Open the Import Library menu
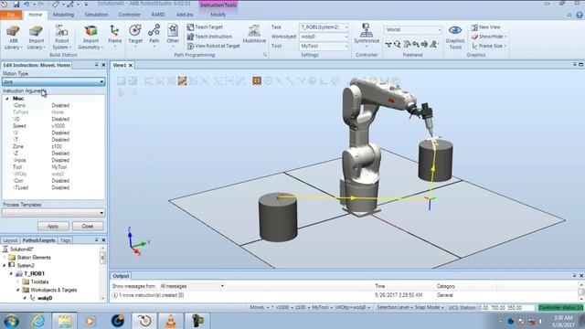585x329 pixels. tap(37, 37)
